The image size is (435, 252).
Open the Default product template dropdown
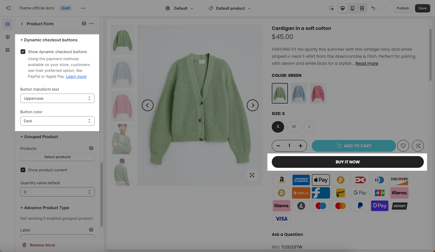(230, 8)
